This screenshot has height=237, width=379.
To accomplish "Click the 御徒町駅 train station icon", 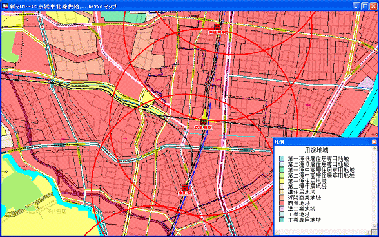I will pyautogui.click(x=217, y=27).
